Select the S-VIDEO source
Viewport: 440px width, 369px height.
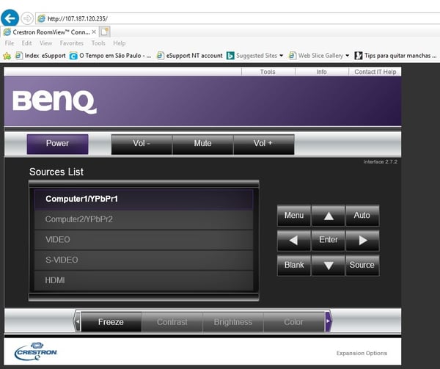tap(144, 260)
